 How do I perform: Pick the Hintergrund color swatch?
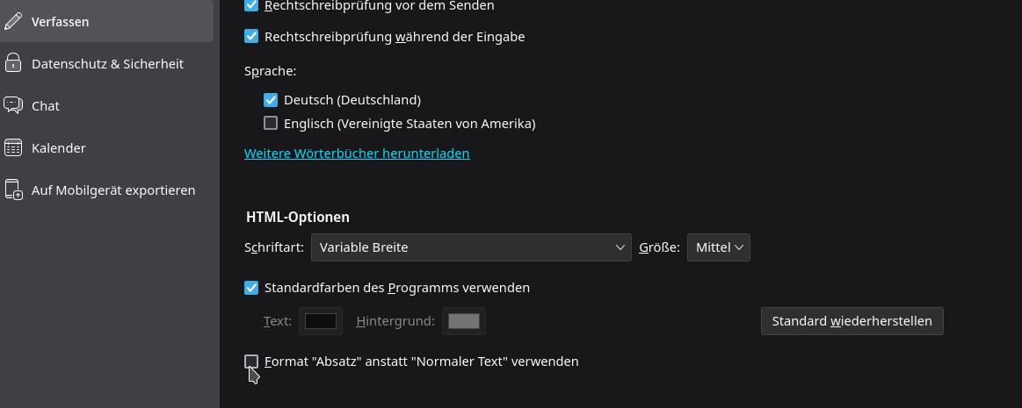tap(464, 321)
